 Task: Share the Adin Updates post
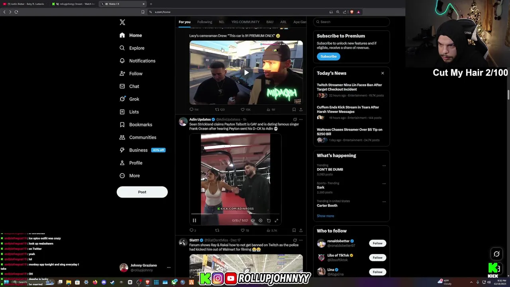(301, 230)
